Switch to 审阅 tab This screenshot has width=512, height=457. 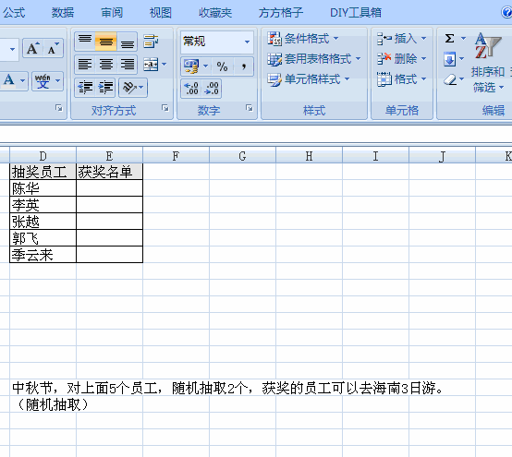click(x=112, y=13)
